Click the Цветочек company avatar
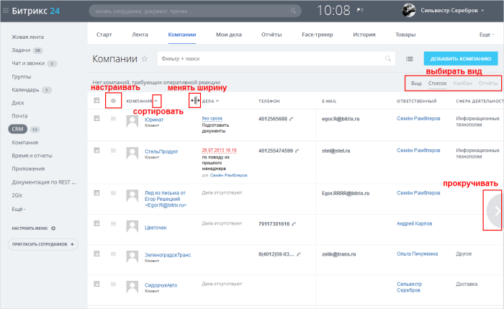Screen dimensions: 504x309 (x=132, y=226)
